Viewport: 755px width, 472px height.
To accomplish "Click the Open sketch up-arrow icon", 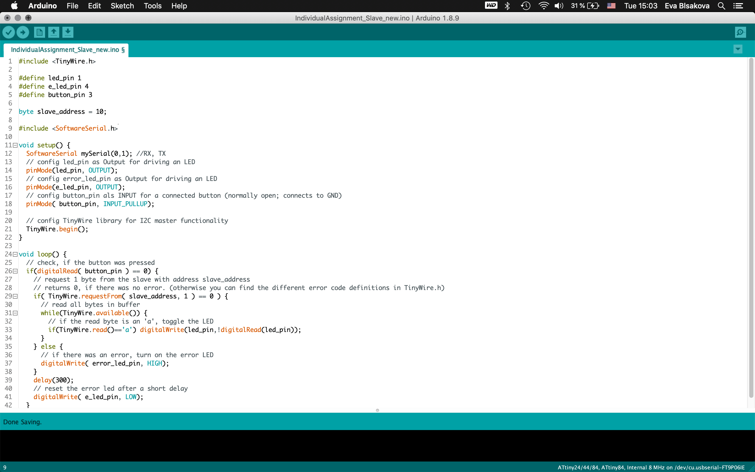I will tap(54, 32).
